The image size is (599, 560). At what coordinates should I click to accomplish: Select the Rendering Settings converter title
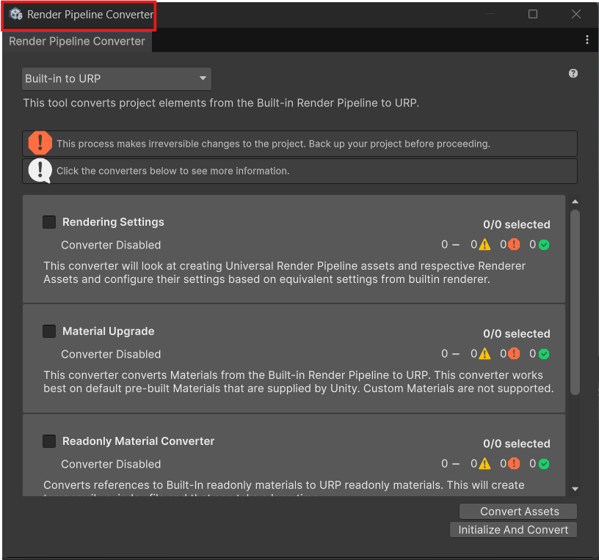[113, 222]
